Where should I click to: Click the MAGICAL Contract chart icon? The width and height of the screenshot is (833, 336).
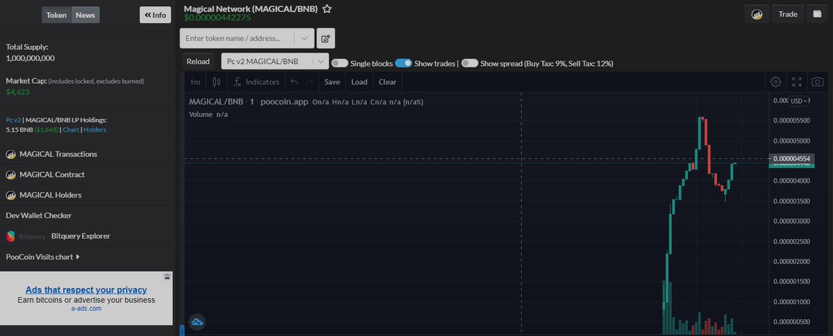(x=10, y=175)
